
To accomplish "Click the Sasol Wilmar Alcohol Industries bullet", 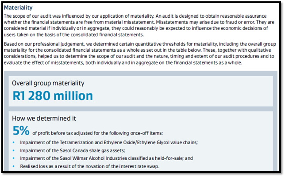I will pos(106,158).
